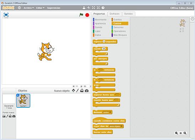Select the Más Bloques category
Image resolution: width=195 pixels, height=140 pixels.
click(119, 35)
